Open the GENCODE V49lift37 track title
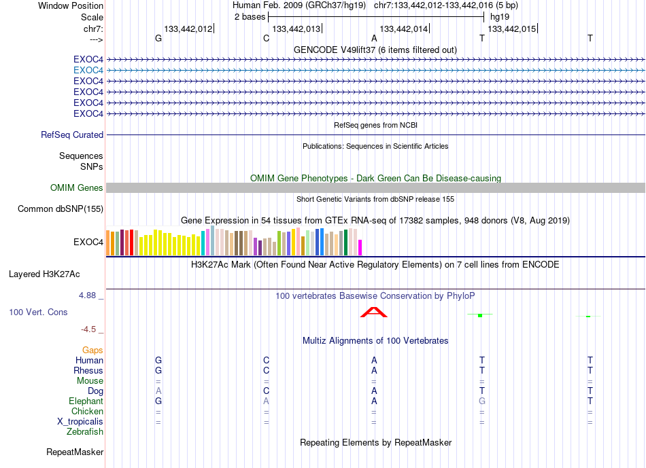 375,50
